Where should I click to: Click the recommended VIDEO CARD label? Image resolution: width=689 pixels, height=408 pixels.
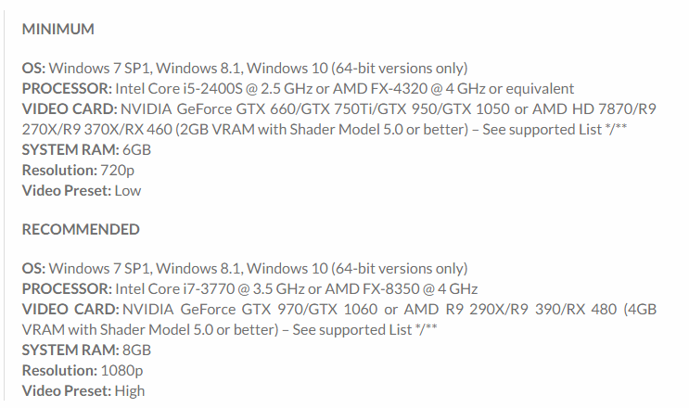point(70,309)
